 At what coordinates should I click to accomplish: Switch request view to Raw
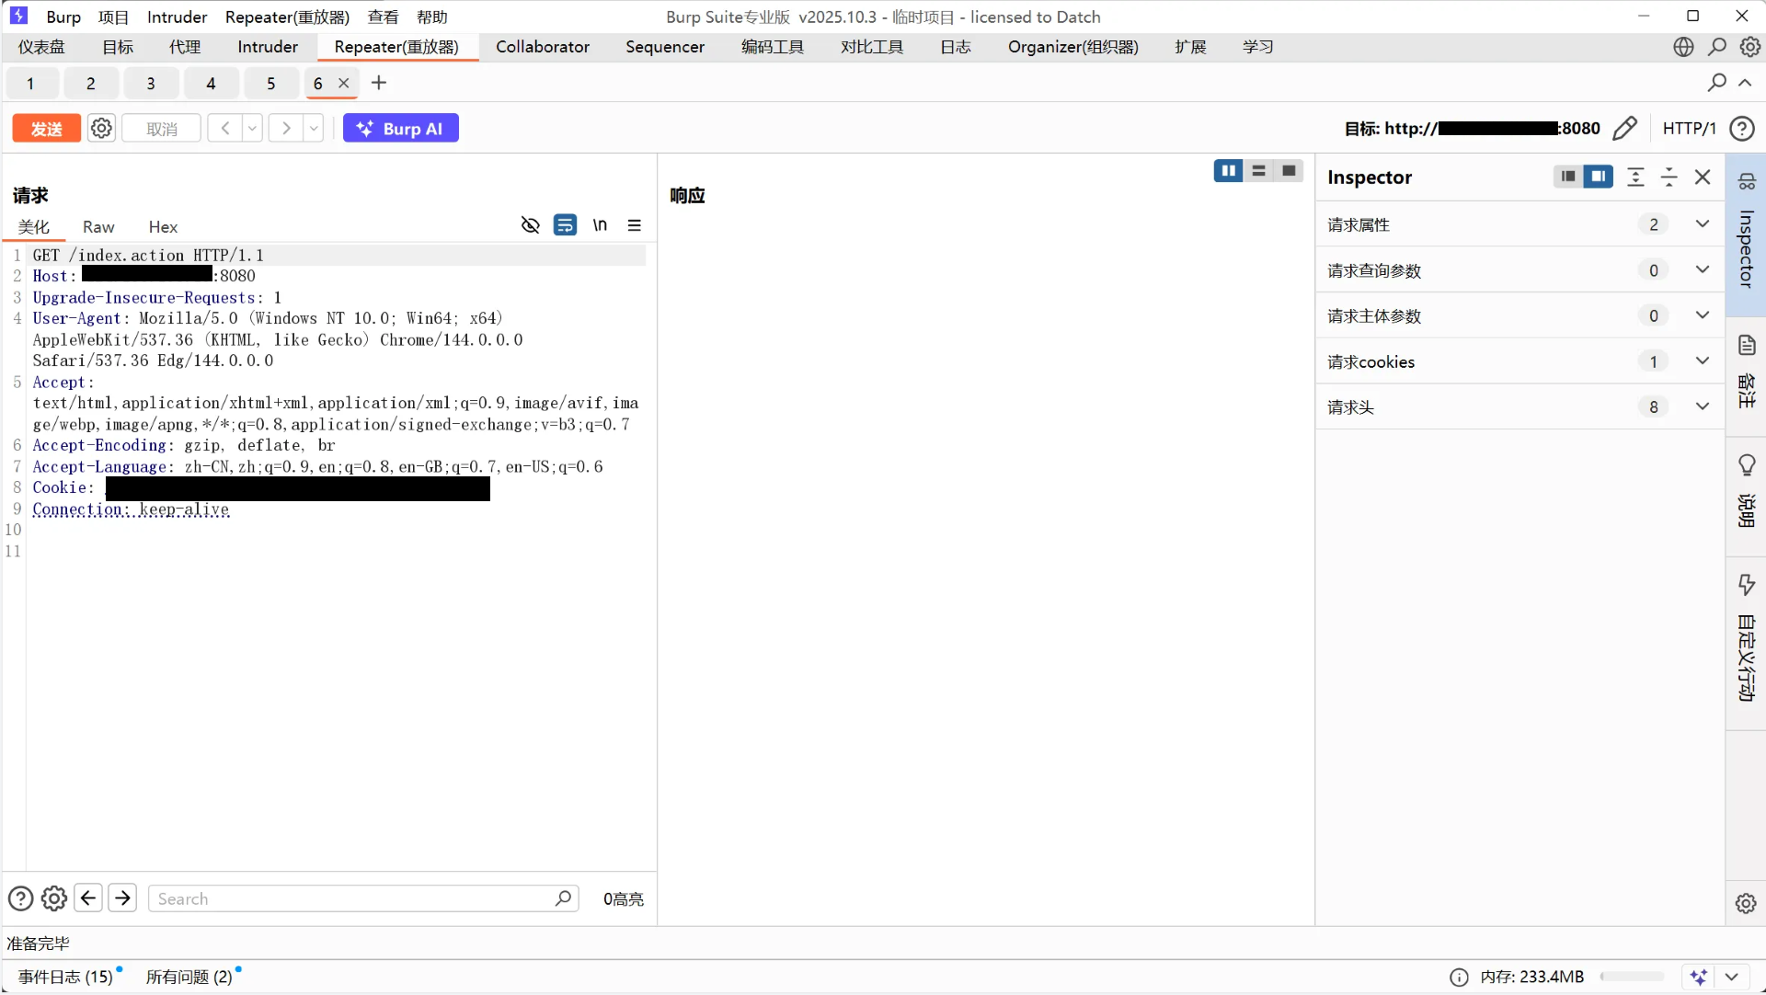click(x=98, y=227)
